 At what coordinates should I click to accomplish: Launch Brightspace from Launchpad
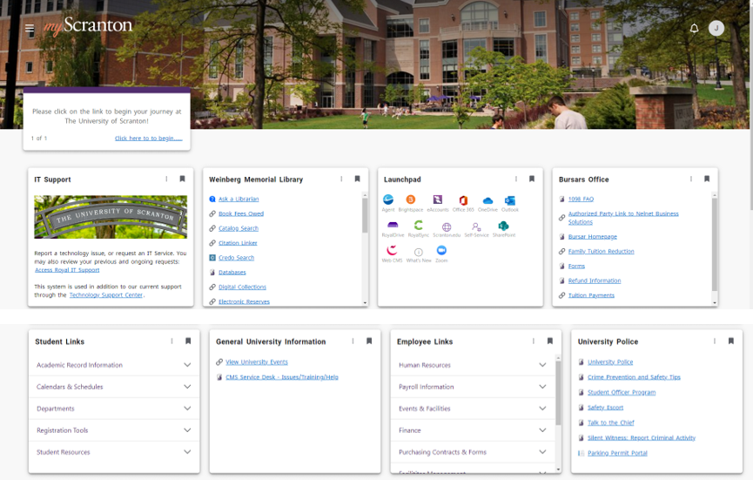[x=411, y=203]
